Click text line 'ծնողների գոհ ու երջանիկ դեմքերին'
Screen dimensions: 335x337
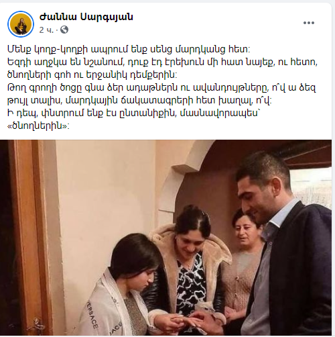92,75
